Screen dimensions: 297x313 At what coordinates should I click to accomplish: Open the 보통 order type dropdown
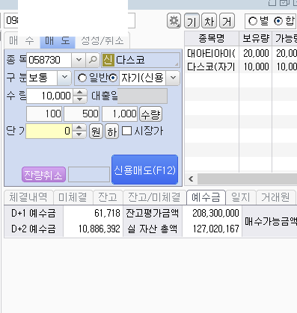point(64,78)
